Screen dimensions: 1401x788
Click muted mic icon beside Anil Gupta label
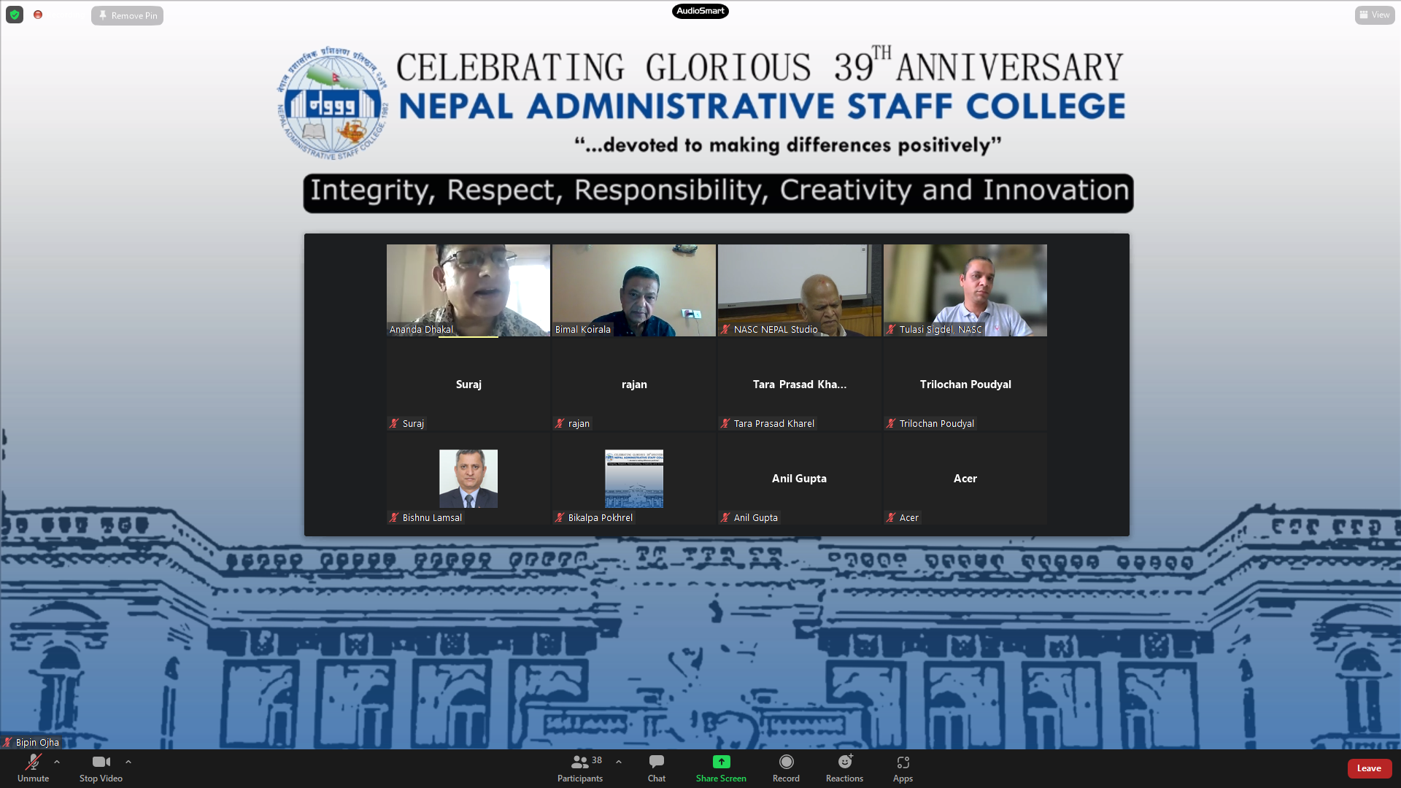725,517
